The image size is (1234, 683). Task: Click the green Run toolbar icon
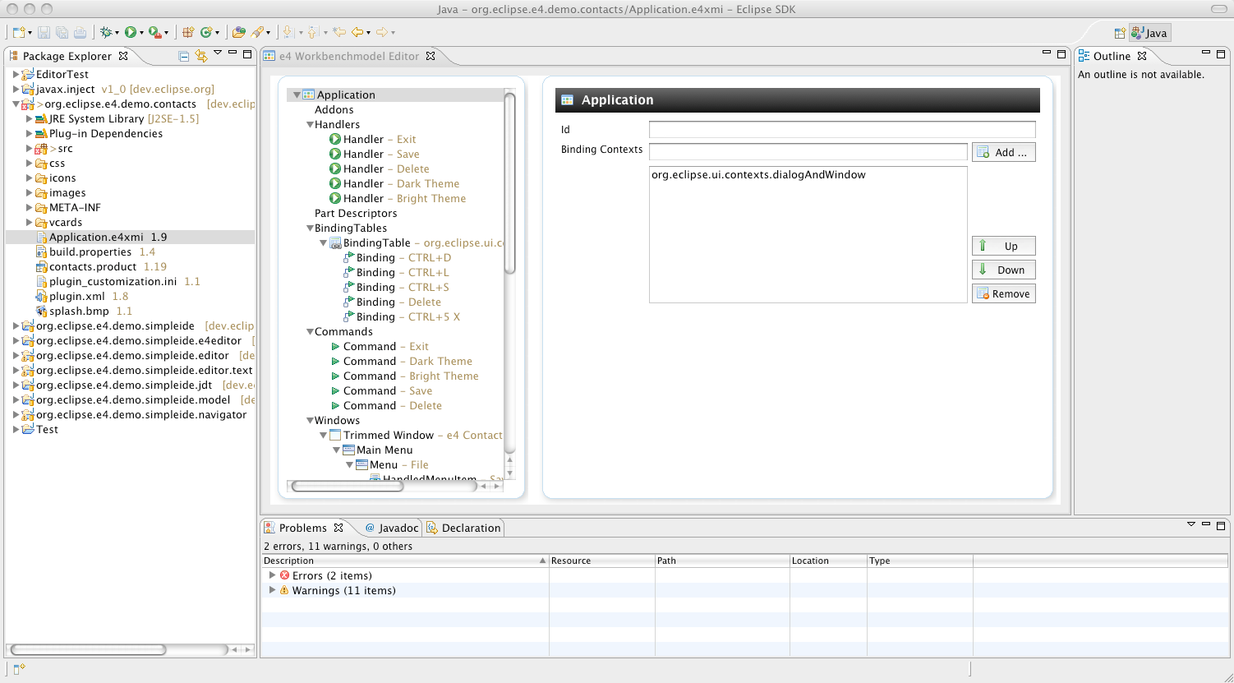point(130,32)
